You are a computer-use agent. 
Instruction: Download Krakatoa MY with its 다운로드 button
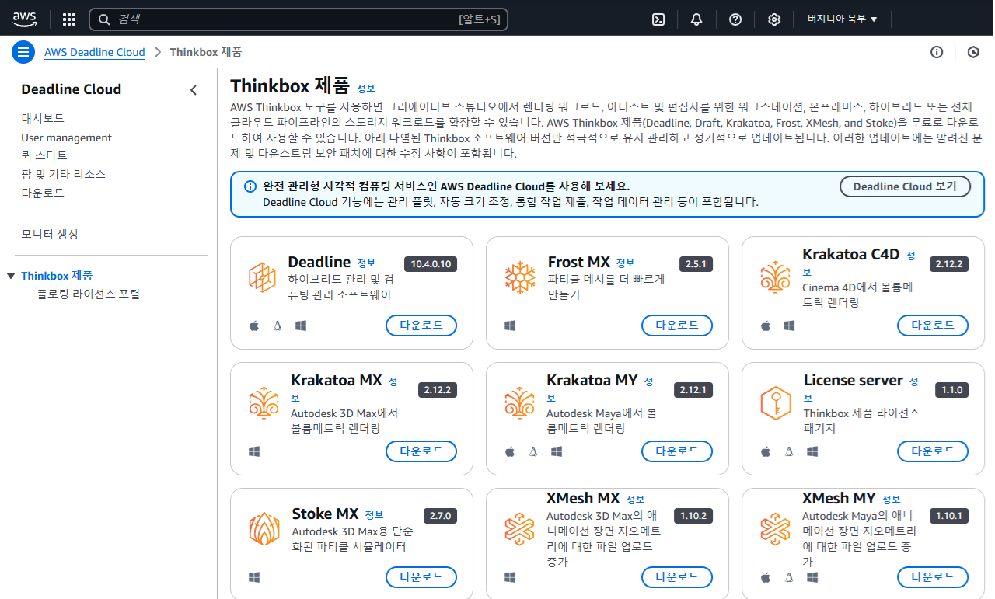tap(677, 451)
